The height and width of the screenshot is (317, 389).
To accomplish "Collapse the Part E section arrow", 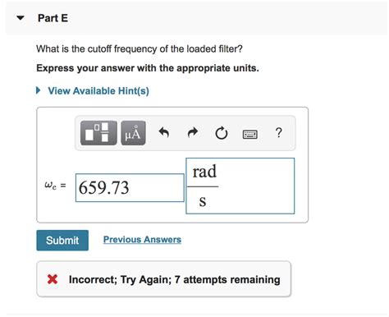I will (x=21, y=18).
